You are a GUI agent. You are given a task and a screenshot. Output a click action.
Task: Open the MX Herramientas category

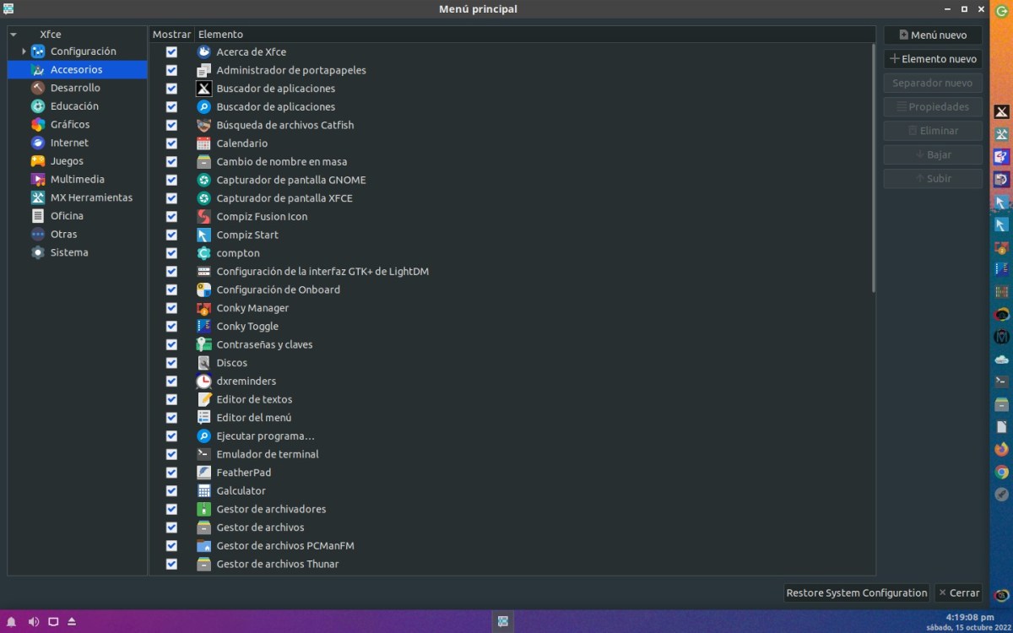coord(91,197)
